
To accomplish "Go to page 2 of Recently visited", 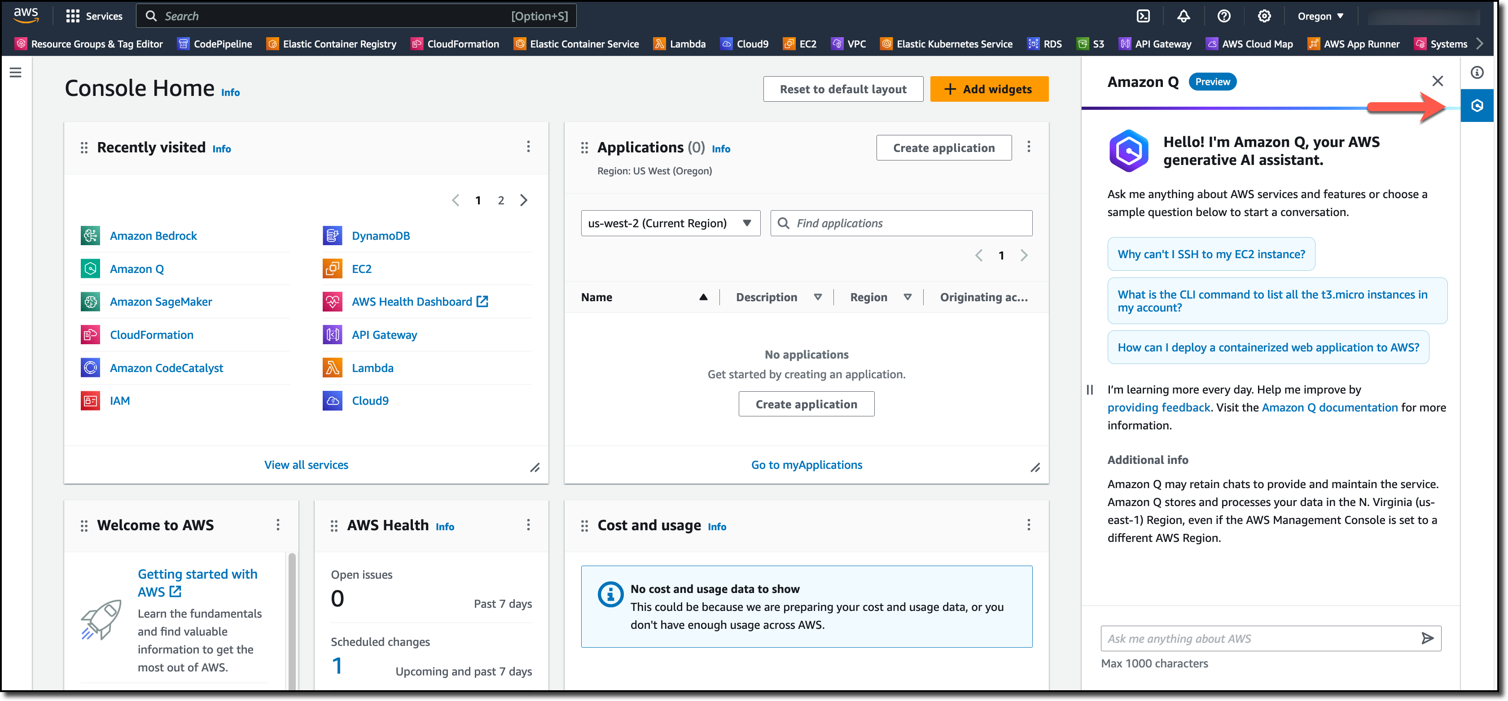I will pyautogui.click(x=501, y=200).
